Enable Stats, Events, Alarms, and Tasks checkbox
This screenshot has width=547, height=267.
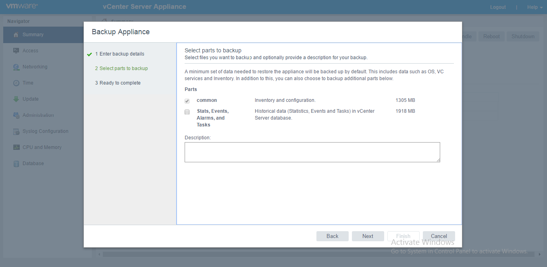point(187,112)
